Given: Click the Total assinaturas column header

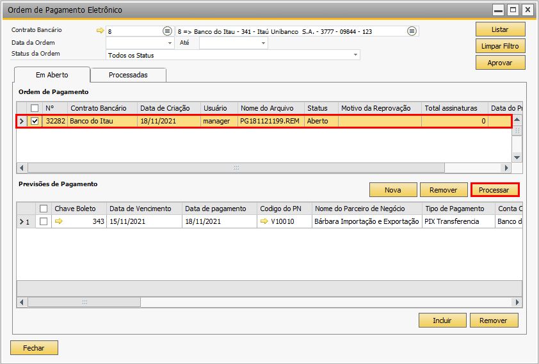Looking at the screenshot, I should click(455, 108).
